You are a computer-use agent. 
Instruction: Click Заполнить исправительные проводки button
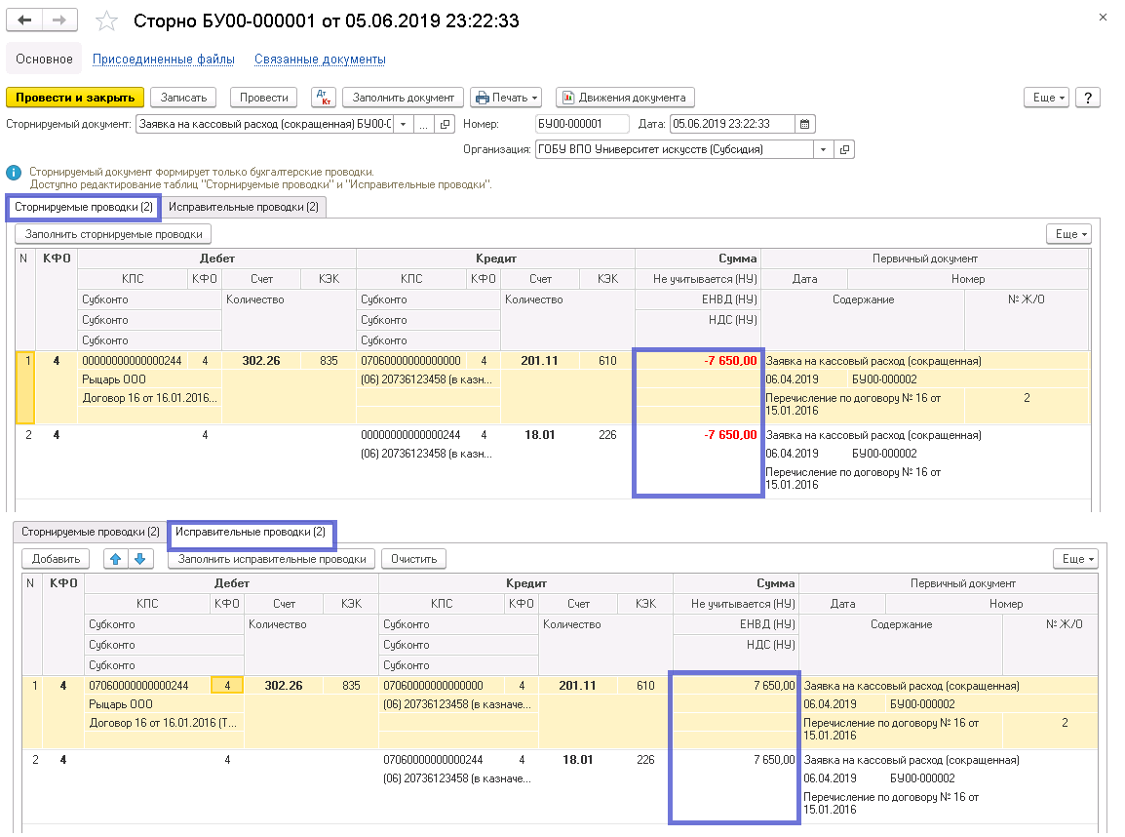point(271,559)
